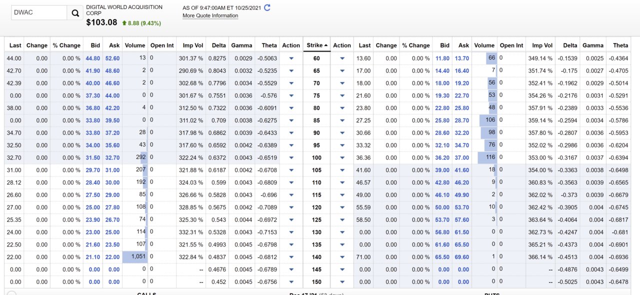Click the call ask 52.60

pyautogui.click(x=112, y=58)
